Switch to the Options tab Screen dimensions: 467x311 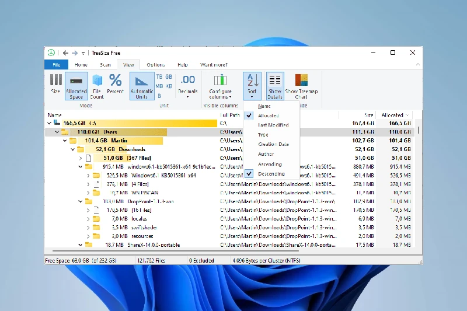click(155, 65)
